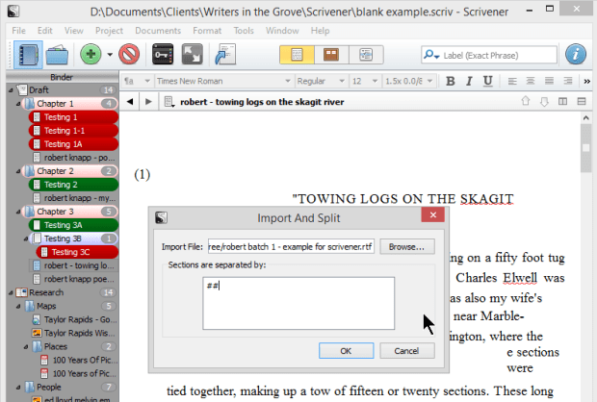Click the section separator text box

coord(298,303)
